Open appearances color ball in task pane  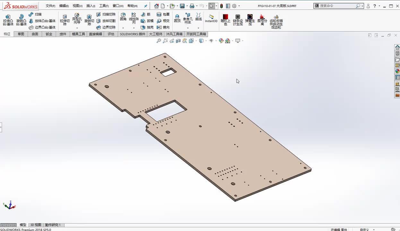[397, 71]
